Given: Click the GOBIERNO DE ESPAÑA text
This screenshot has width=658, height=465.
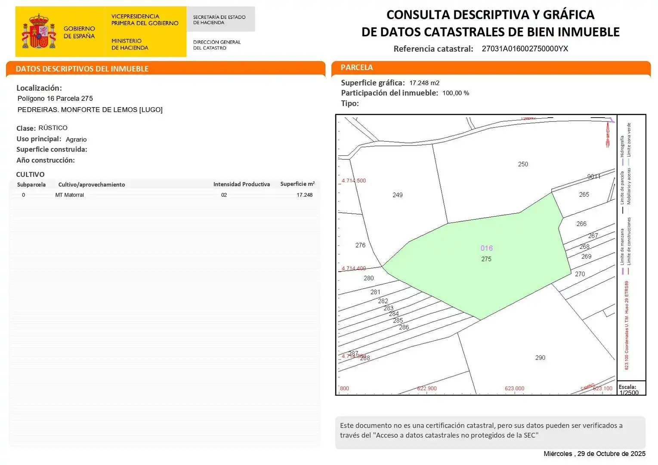Looking at the screenshot, I should click(79, 32).
